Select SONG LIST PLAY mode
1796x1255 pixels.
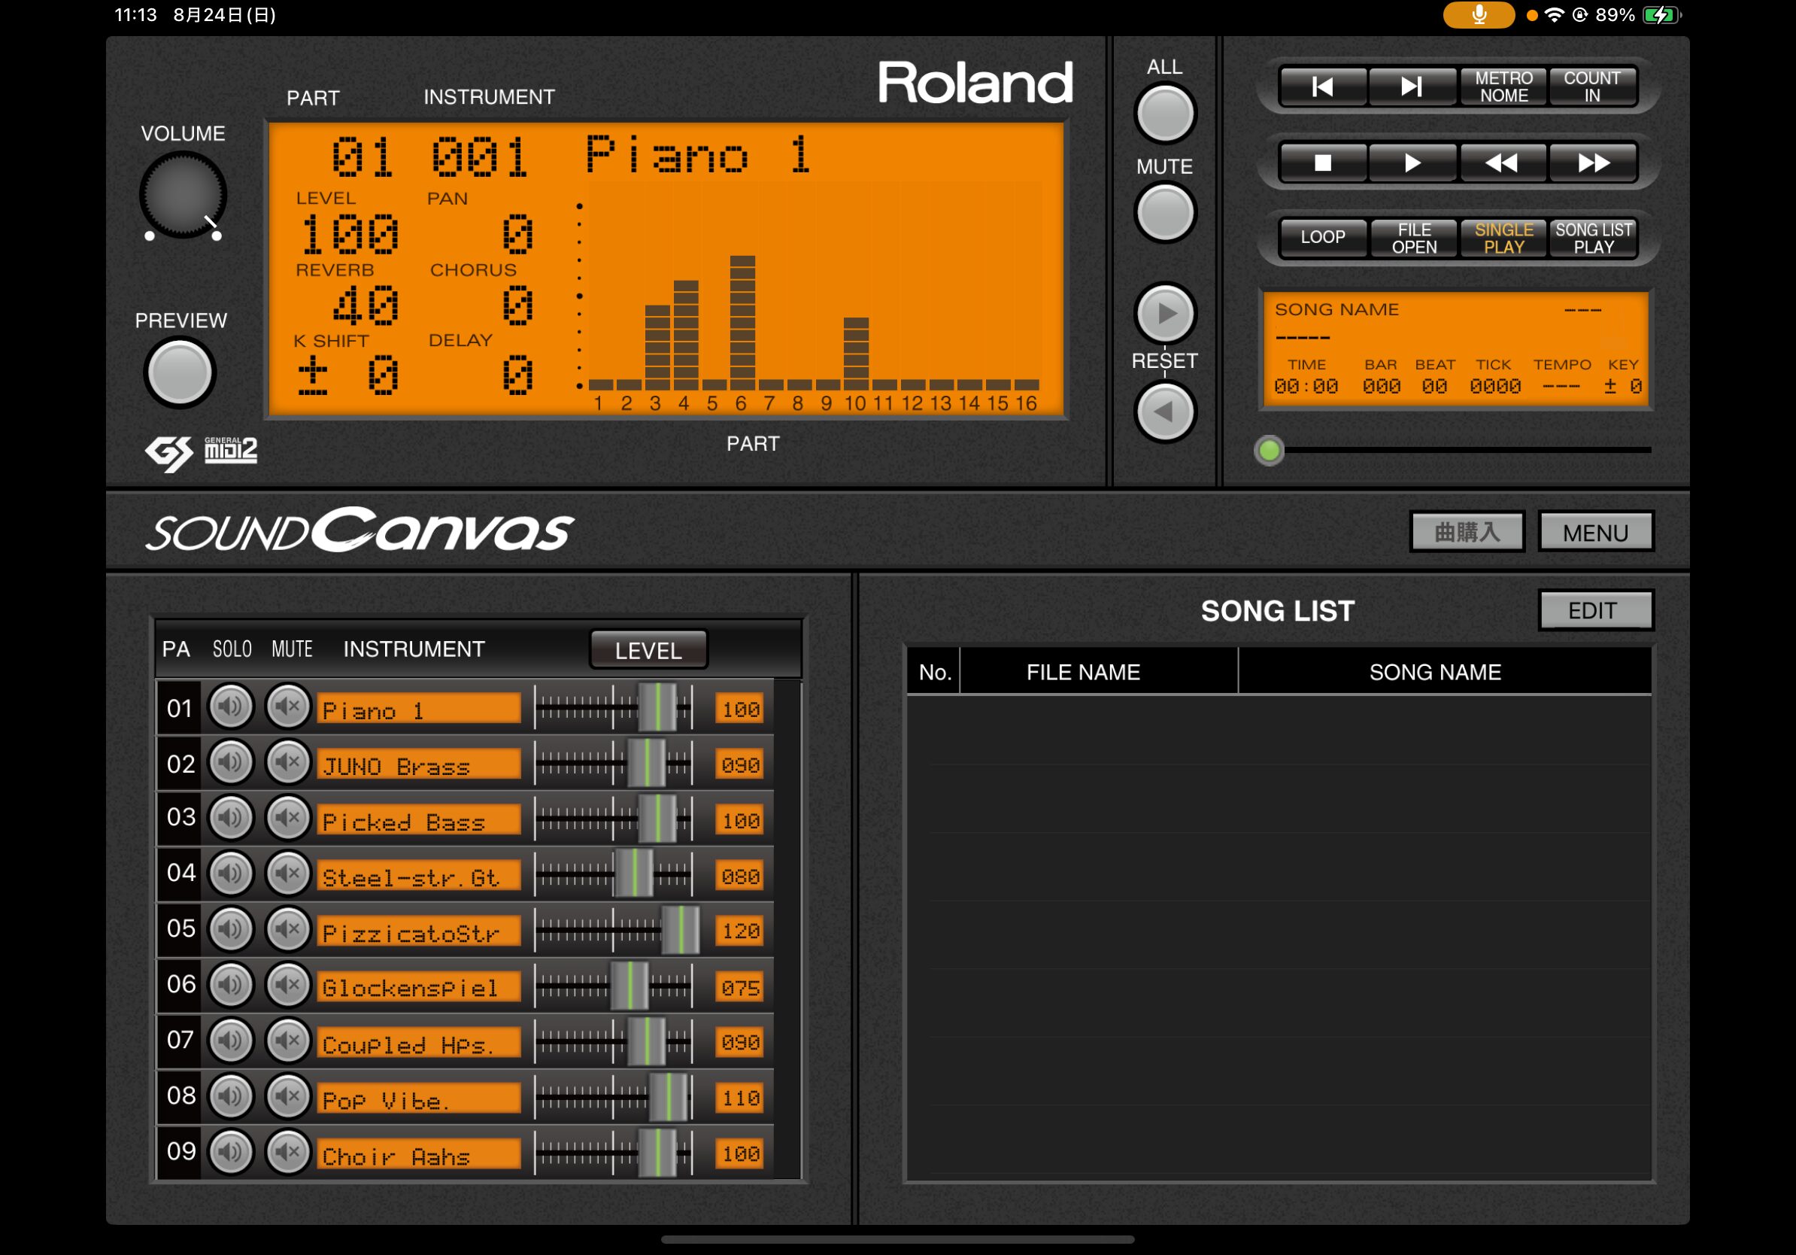click(x=1592, y=238)
